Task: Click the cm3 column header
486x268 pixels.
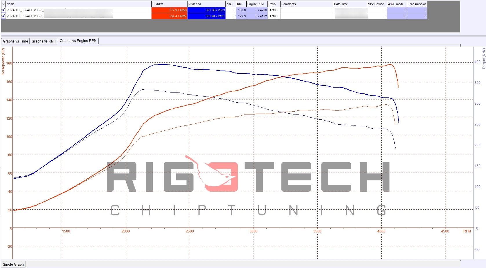Action: click(231, 4)
